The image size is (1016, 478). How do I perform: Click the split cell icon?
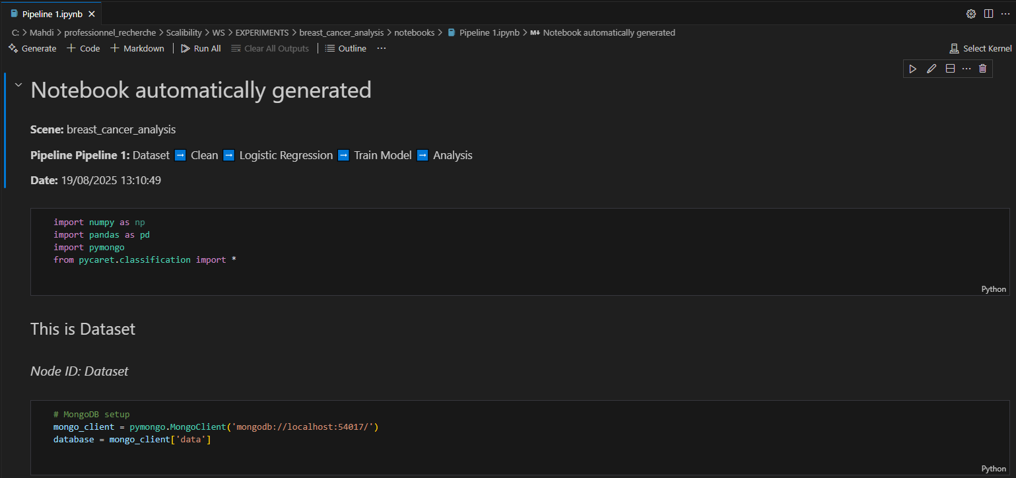[x=950, y=69]
